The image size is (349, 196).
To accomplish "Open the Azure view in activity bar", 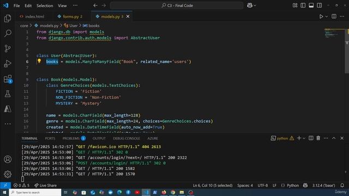I will pos(8,109).
